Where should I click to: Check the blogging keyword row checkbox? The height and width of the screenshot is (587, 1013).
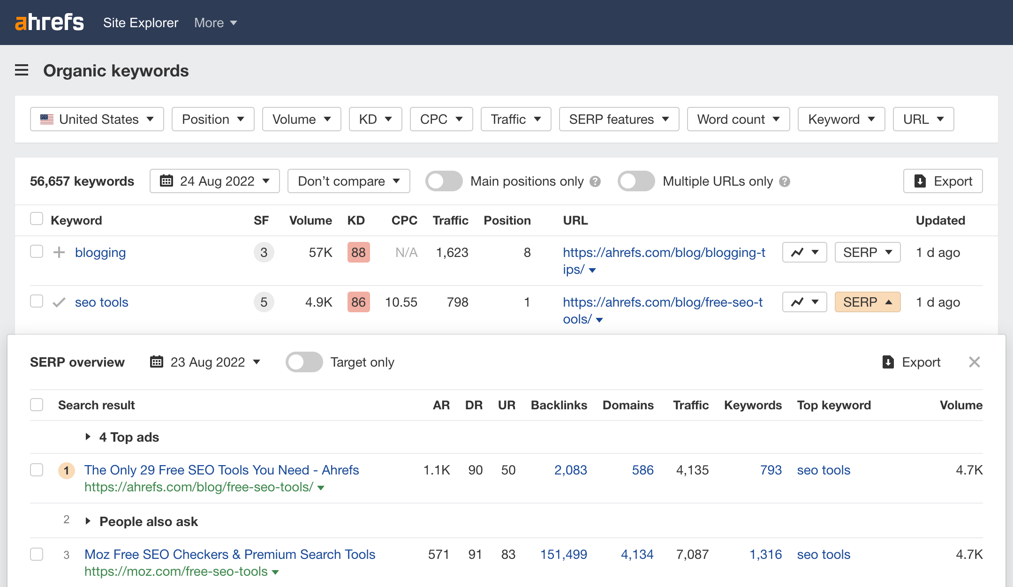coord(37,252)
